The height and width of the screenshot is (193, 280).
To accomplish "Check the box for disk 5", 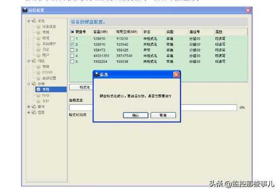I will [x=72, y=62].
